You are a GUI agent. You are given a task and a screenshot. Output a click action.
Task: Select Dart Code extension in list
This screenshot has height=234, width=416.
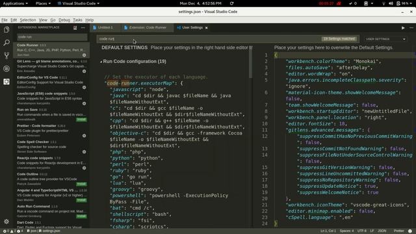(x=51, y=224)
